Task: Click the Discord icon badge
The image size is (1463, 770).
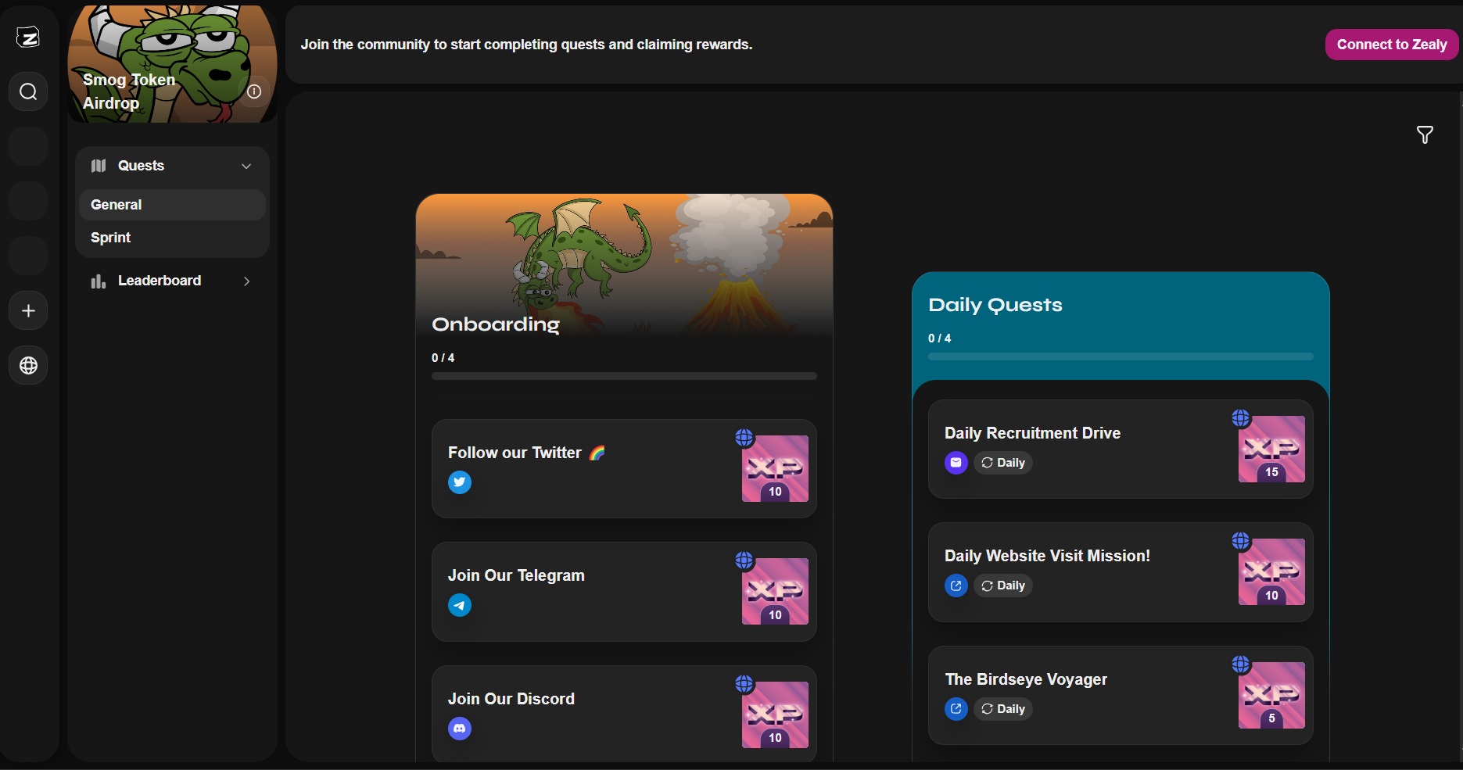Action: coord(460,729)
